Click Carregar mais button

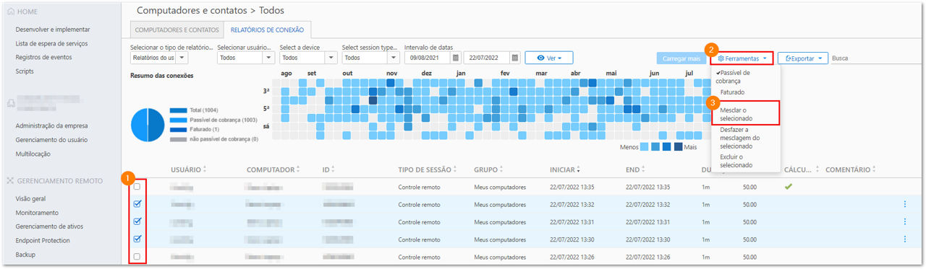[x=681, y=58]
